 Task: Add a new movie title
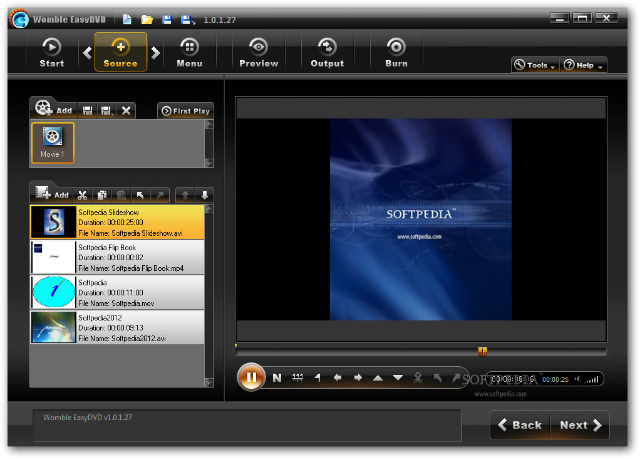[x=53, y=108]
